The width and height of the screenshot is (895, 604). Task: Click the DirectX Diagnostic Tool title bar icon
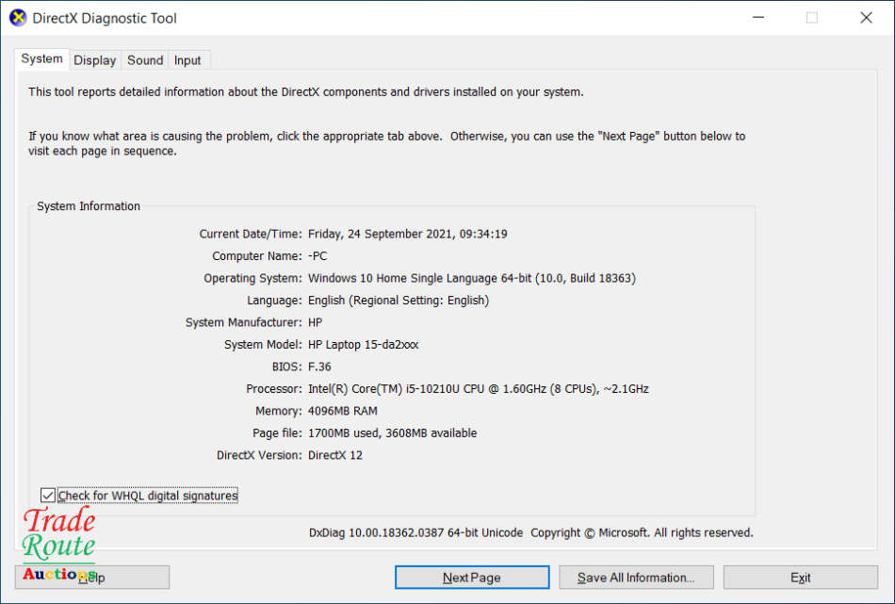click(18, 18)
